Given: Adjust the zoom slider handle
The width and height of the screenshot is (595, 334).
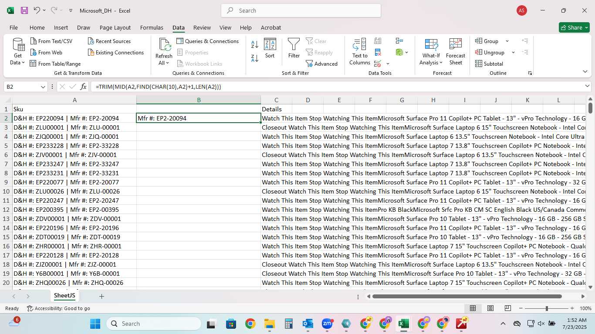Looking at the screenshot, I should pos(547,308).
